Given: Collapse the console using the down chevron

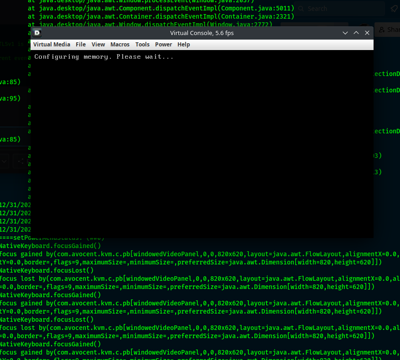Looking at the screenshot, I should 345,33.
